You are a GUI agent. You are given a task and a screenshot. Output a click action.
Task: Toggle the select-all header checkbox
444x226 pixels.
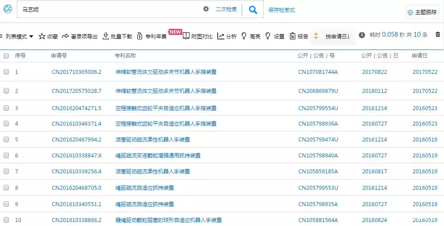click(x=6, y=56)
